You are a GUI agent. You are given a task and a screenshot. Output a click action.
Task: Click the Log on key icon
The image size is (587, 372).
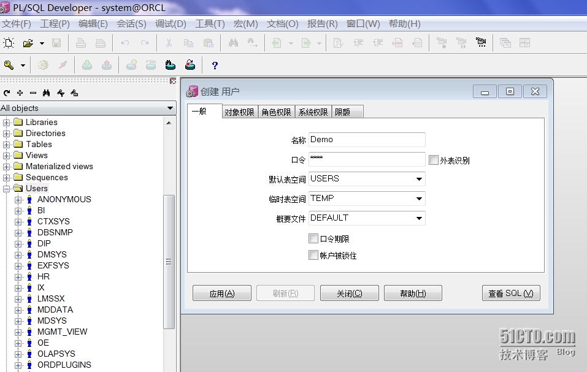(x=9, y=66)
